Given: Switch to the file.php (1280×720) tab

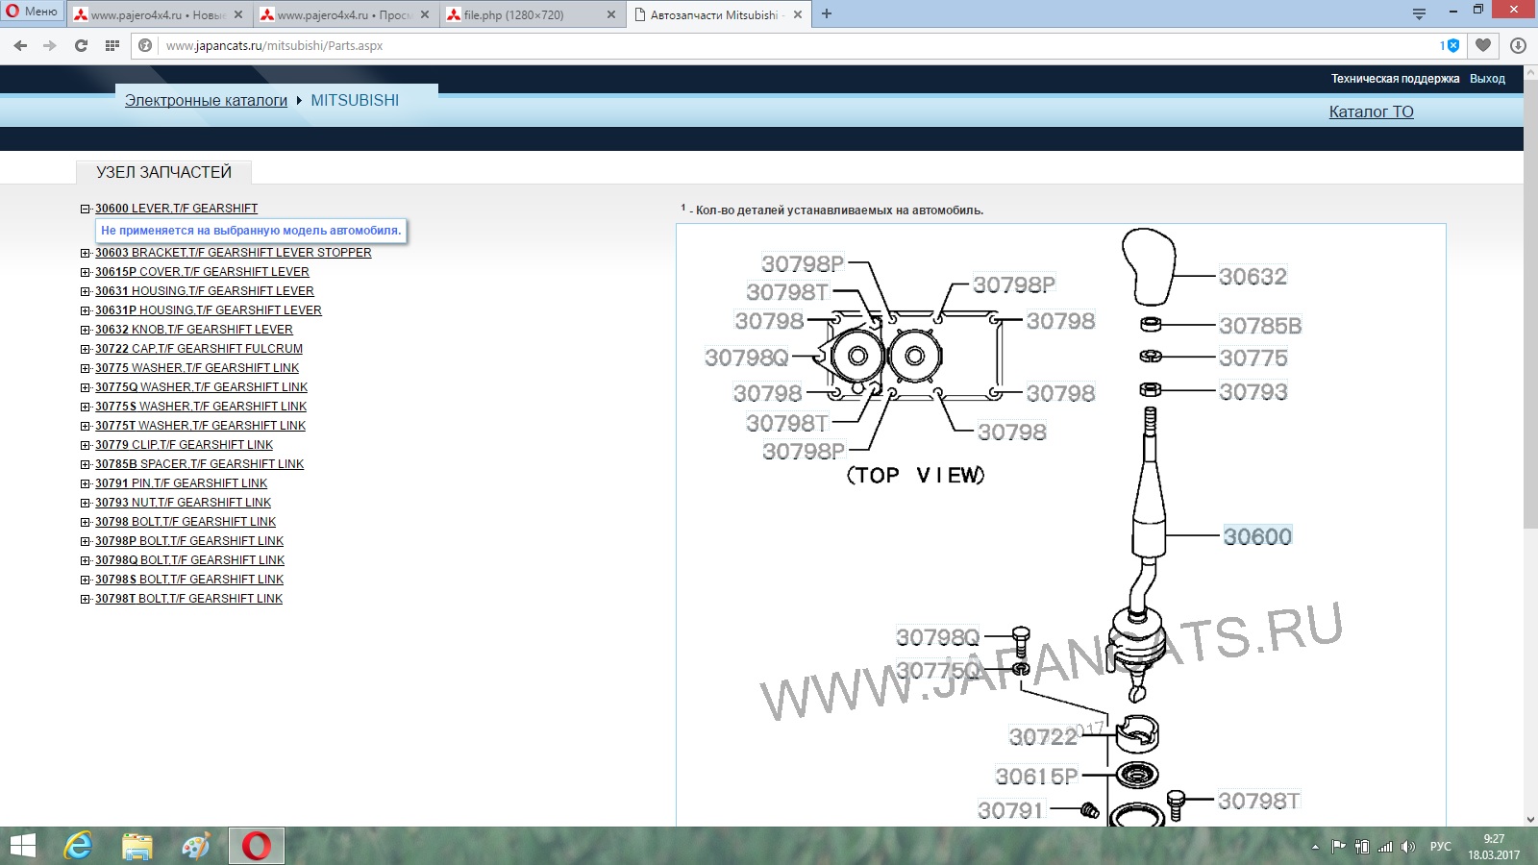Looking at the screenshot, I should (x=532, y=14).
